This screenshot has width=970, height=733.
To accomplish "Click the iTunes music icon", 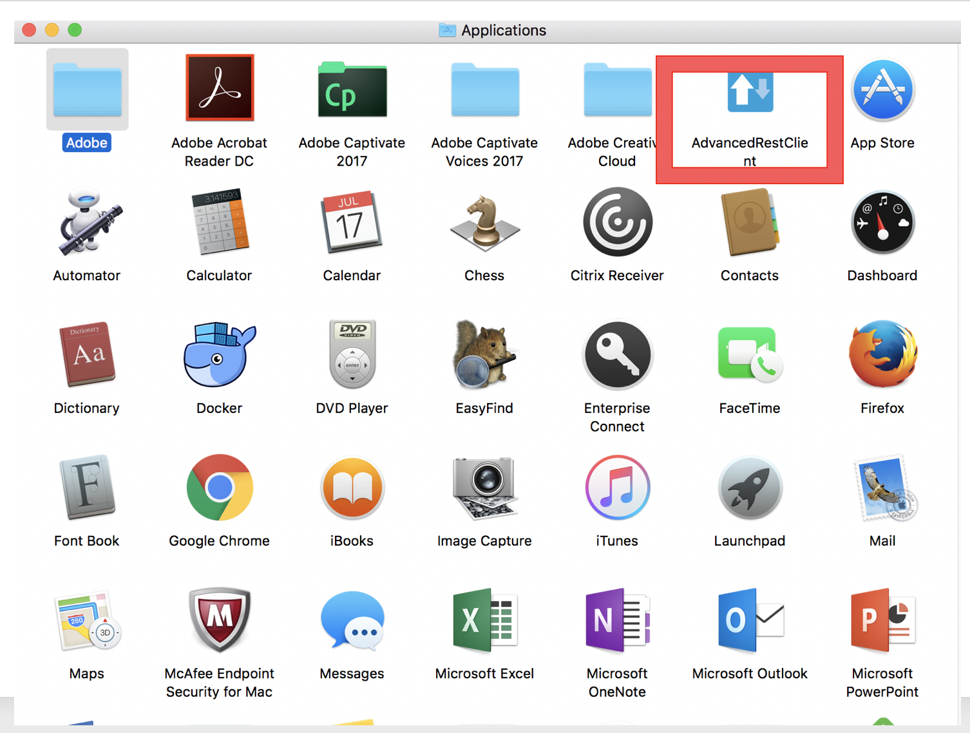I will coord(617,488).
